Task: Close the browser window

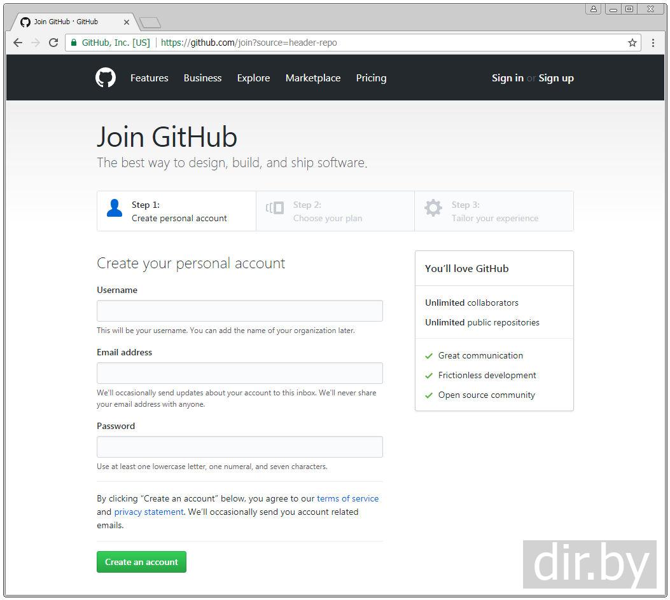Action: point(651,9)
